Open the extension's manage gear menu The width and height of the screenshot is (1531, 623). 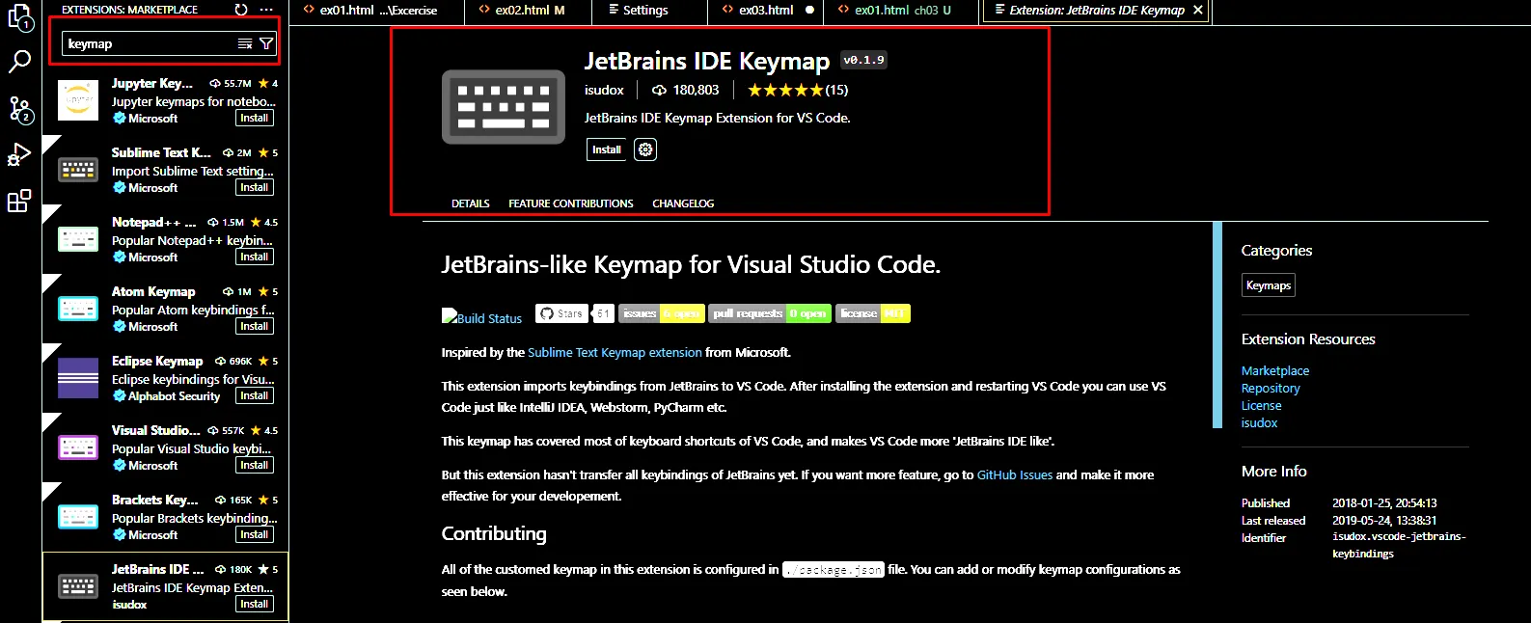(x=645, y=149)
